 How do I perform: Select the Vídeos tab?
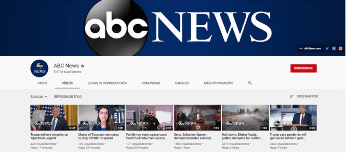click(67, 83)
